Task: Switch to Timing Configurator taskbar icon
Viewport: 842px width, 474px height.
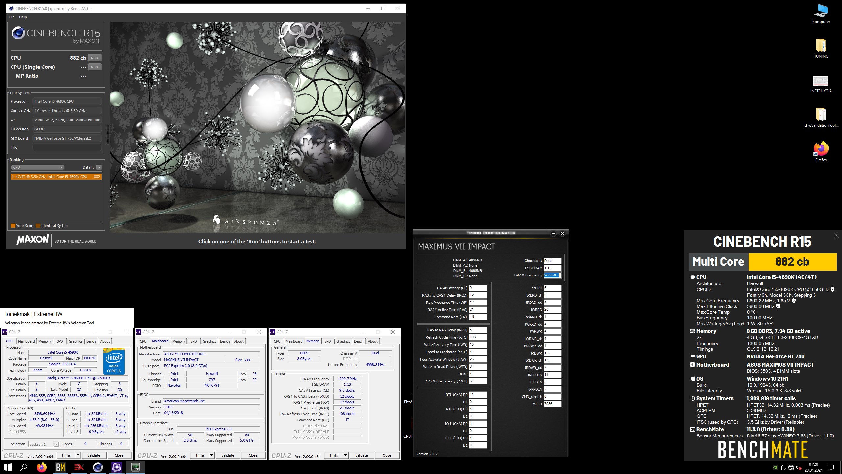Action: pos(136,467)
